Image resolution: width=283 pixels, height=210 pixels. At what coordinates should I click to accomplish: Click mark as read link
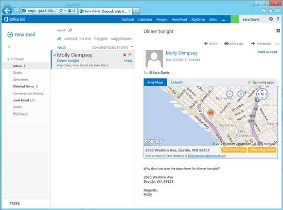[267, 52]
